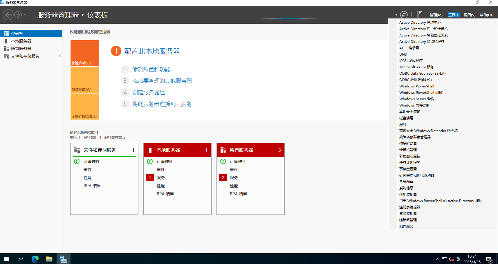Open the navigation history dropdown arrow

[x=25, y=15]
